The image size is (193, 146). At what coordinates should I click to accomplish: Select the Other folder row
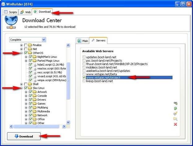(41, 123)
